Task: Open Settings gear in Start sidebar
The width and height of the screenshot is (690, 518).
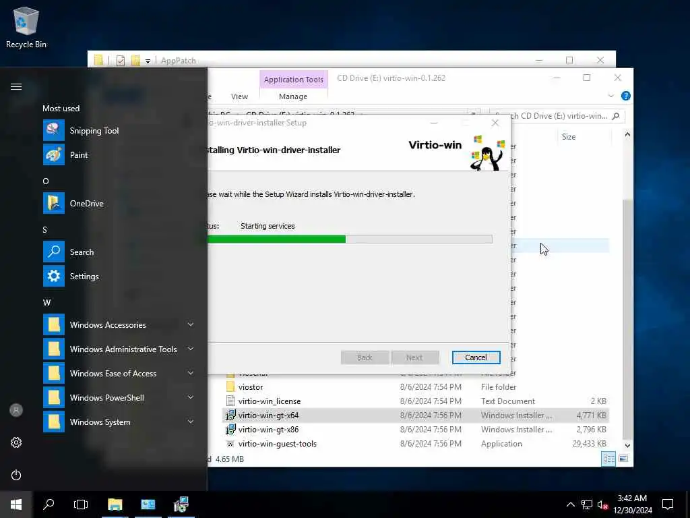Action: tap(16, 442)
